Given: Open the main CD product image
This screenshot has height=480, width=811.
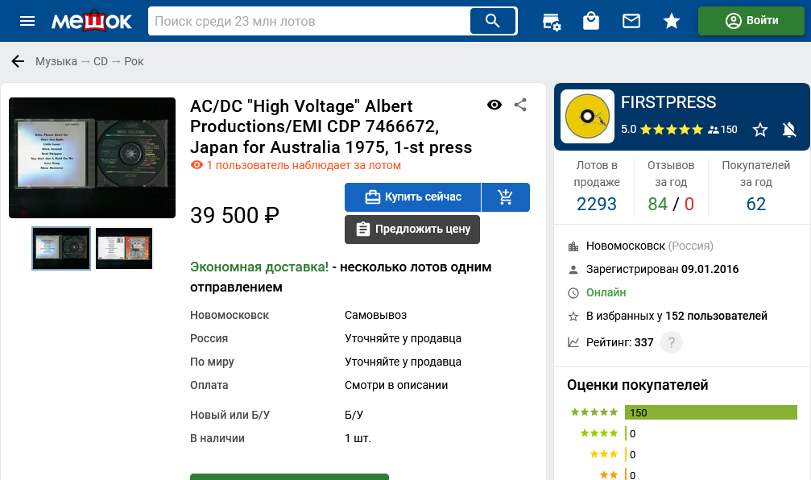Looking at the screenshot, I should click(92, 158).
